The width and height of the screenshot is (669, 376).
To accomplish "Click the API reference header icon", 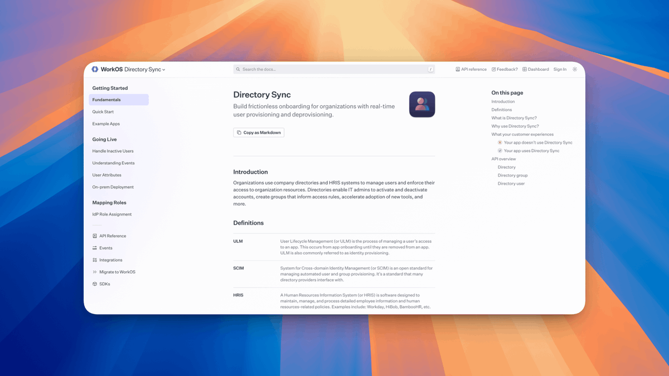I will tap(458, 70).
